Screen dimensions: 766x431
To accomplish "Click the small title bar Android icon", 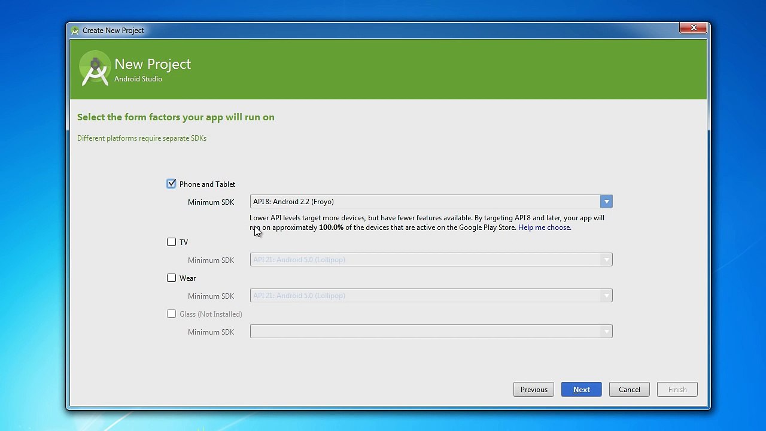I will coord(75,31).
